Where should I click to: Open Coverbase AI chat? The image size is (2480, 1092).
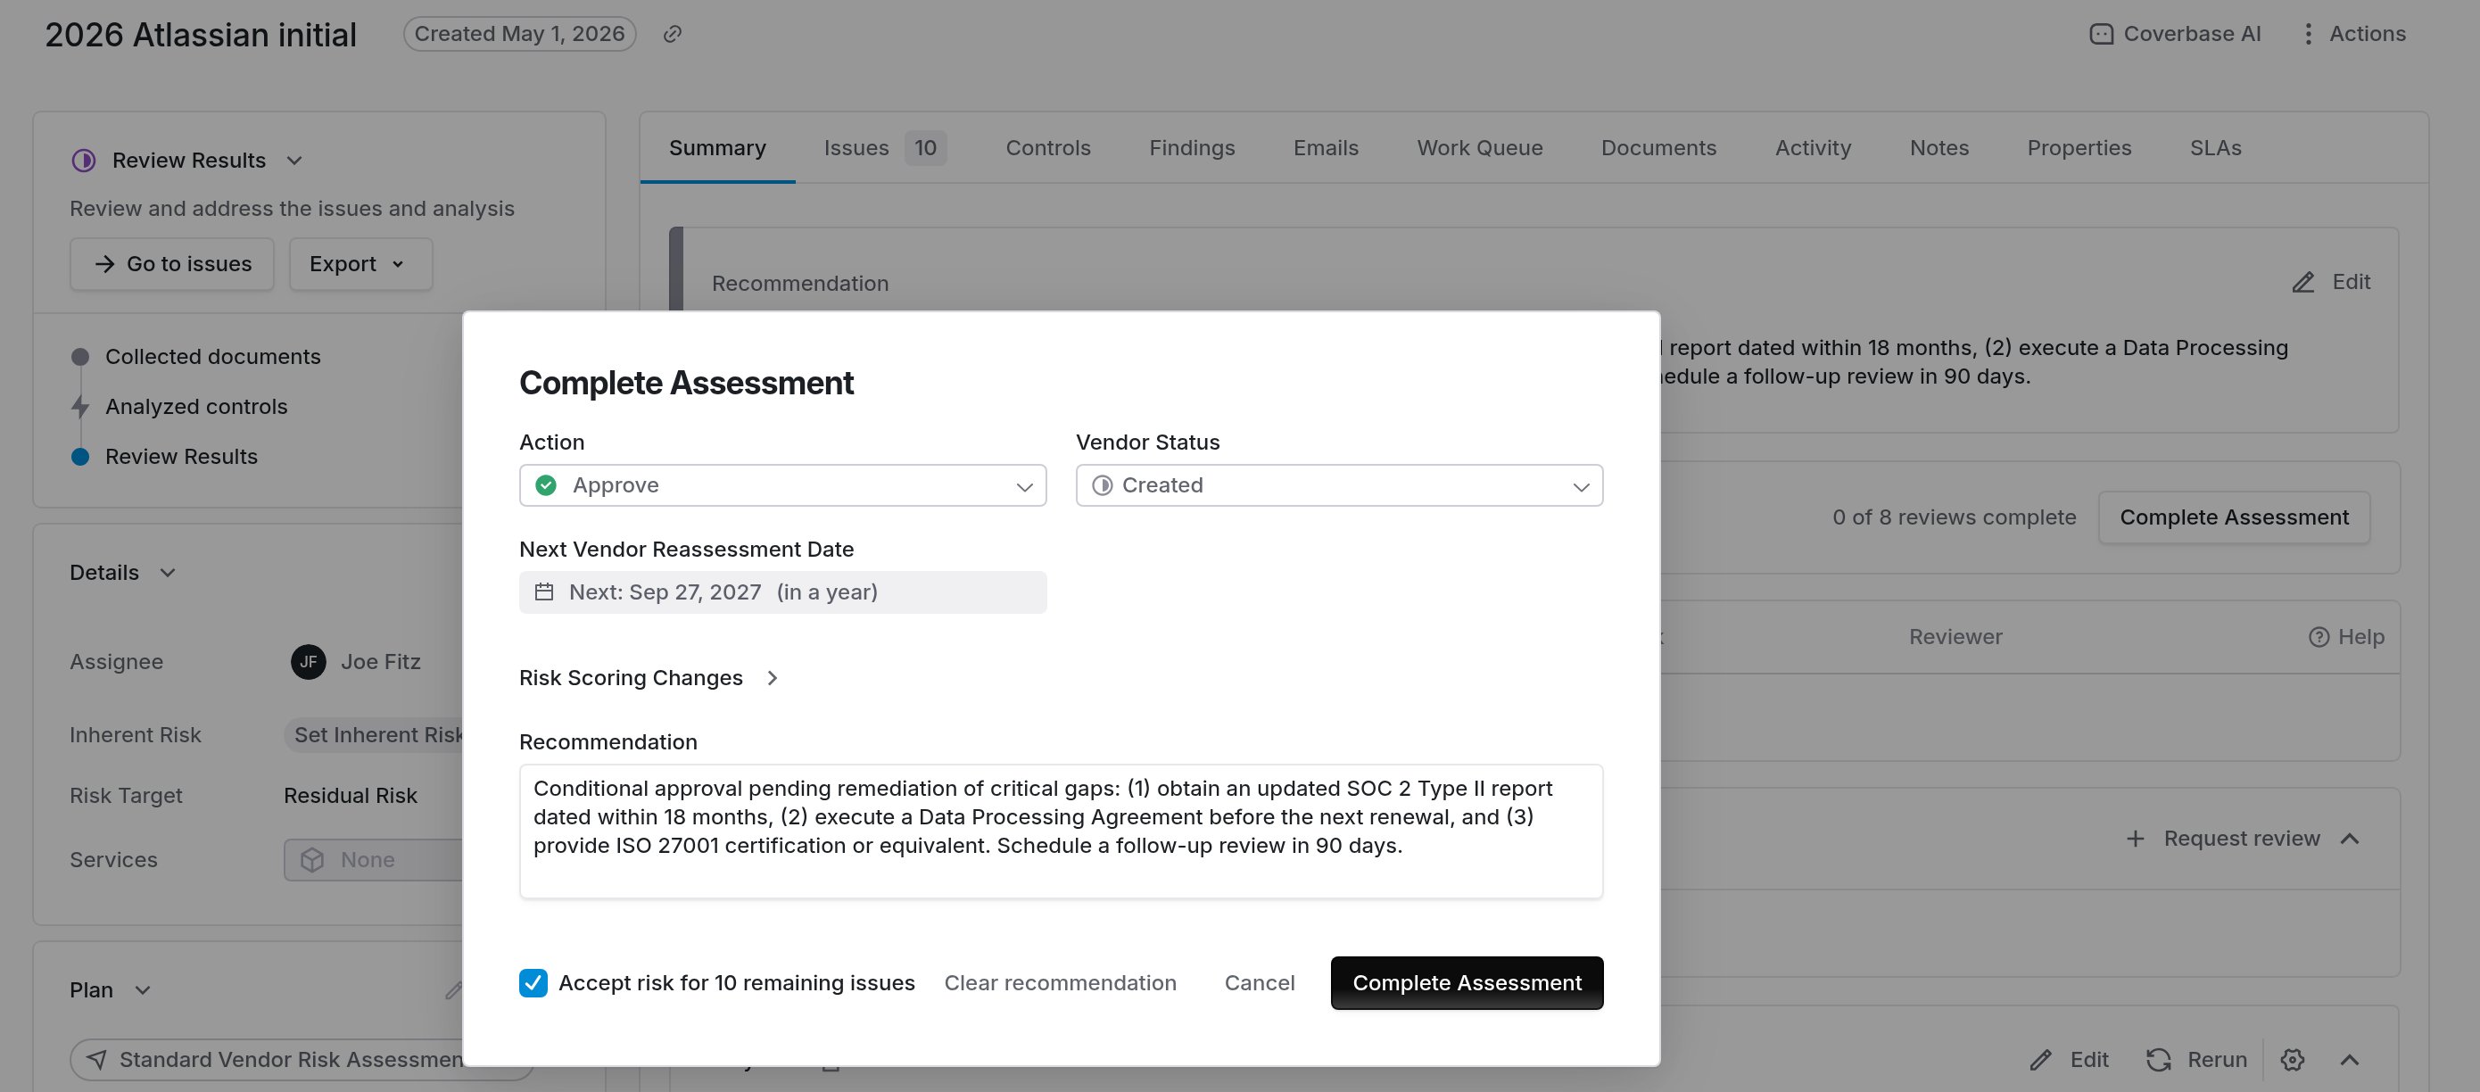(2175, 34)
